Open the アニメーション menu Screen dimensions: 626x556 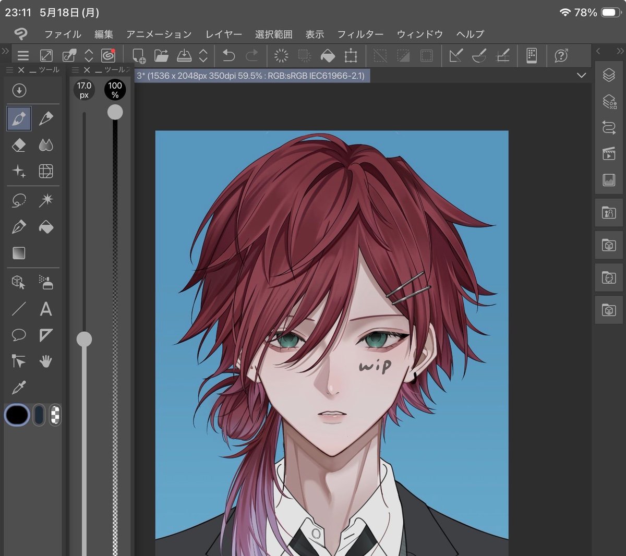[x=159, y=34]
